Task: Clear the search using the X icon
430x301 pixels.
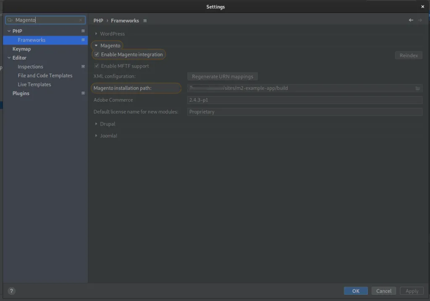Action: (80, 20)
